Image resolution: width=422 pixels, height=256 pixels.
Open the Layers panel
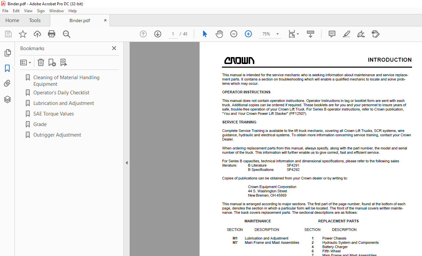7,99
